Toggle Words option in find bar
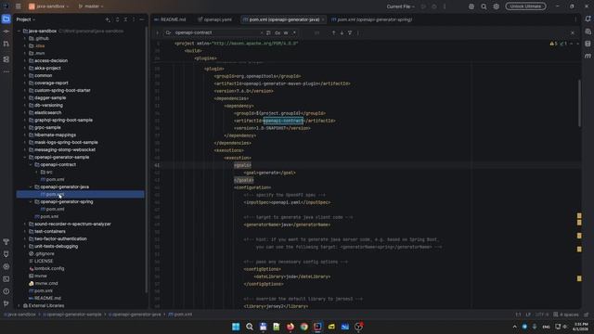Viewport: 594px width, 334px height. pos(286,33)
